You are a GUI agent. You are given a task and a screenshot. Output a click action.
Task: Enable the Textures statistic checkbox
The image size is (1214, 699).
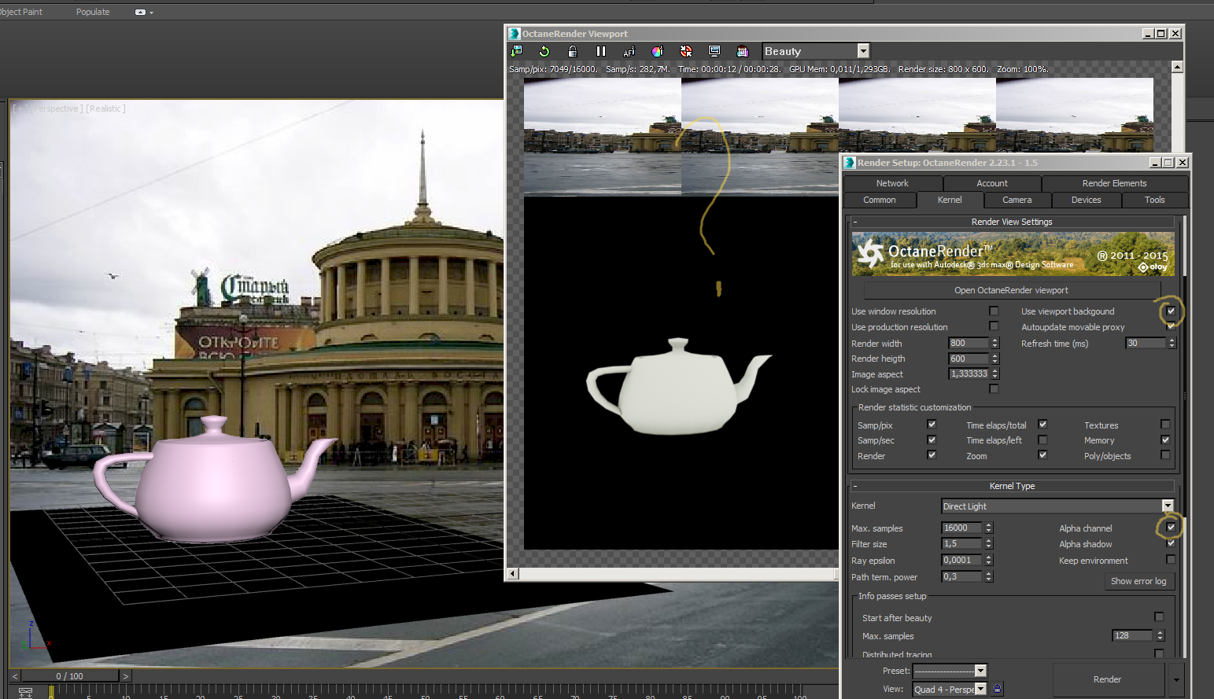click(1165, 425)
